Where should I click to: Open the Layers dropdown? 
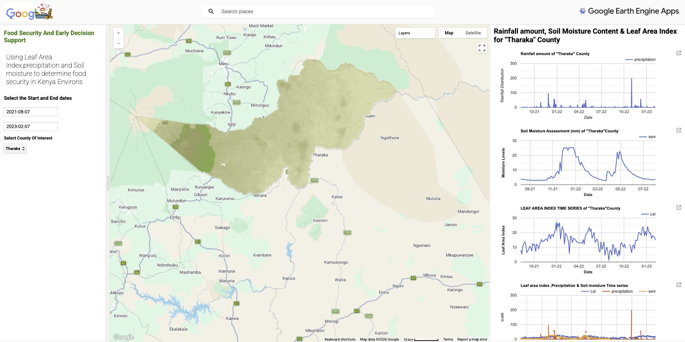point(415,33)
